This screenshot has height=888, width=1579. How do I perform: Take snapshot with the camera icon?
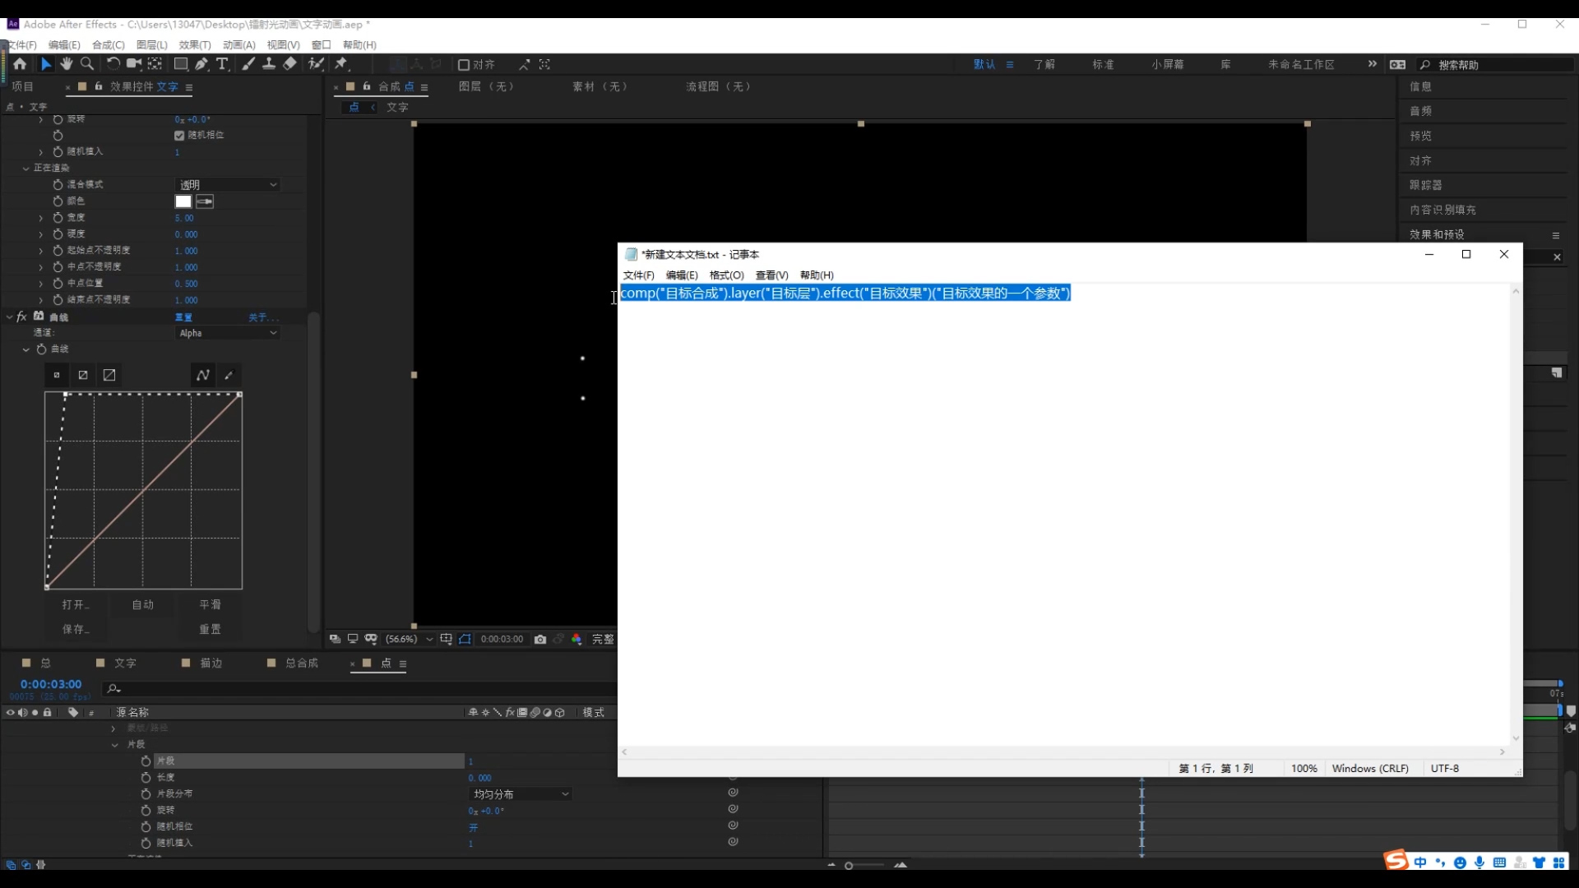[x=540, y=639]
